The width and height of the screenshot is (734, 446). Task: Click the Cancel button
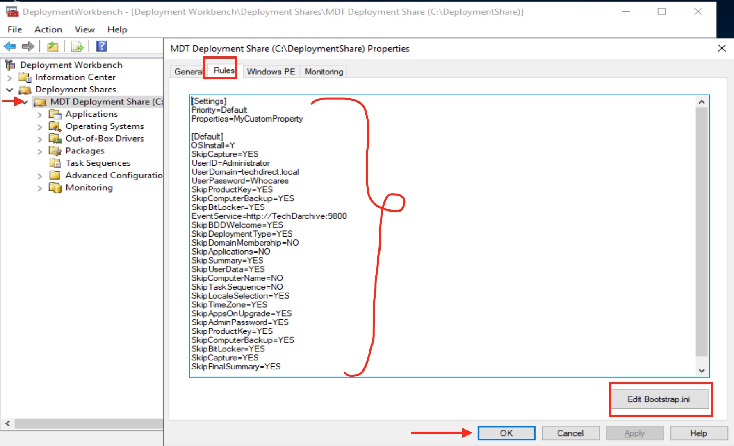(570, 433)
